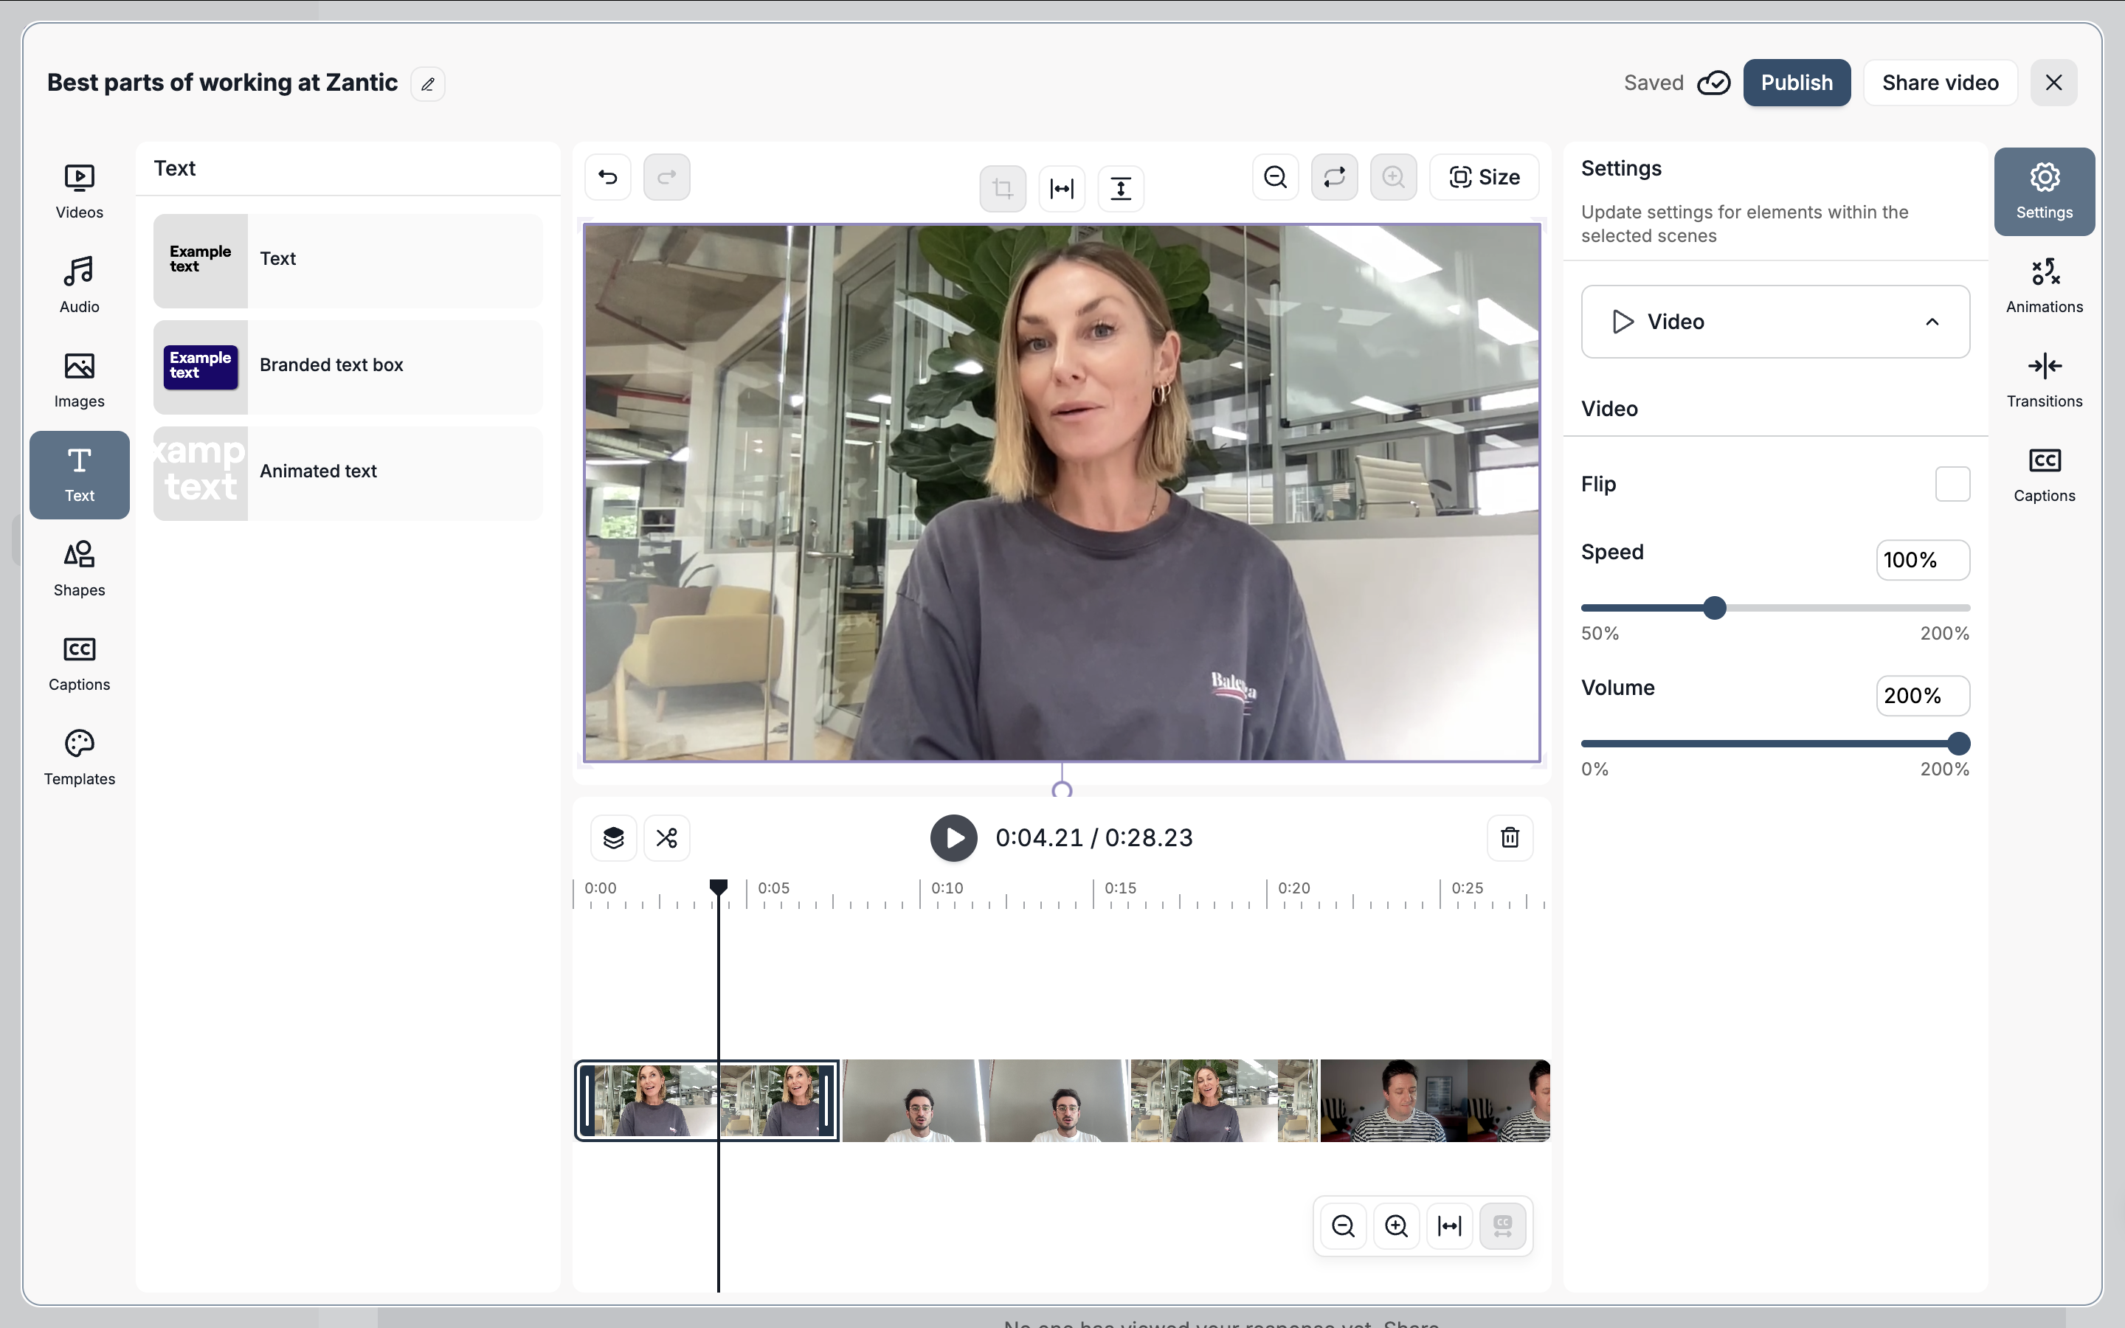Open the Size options button
Screen dimensions: 2125x1328
pyautogui.click(x=1484, y=177)
